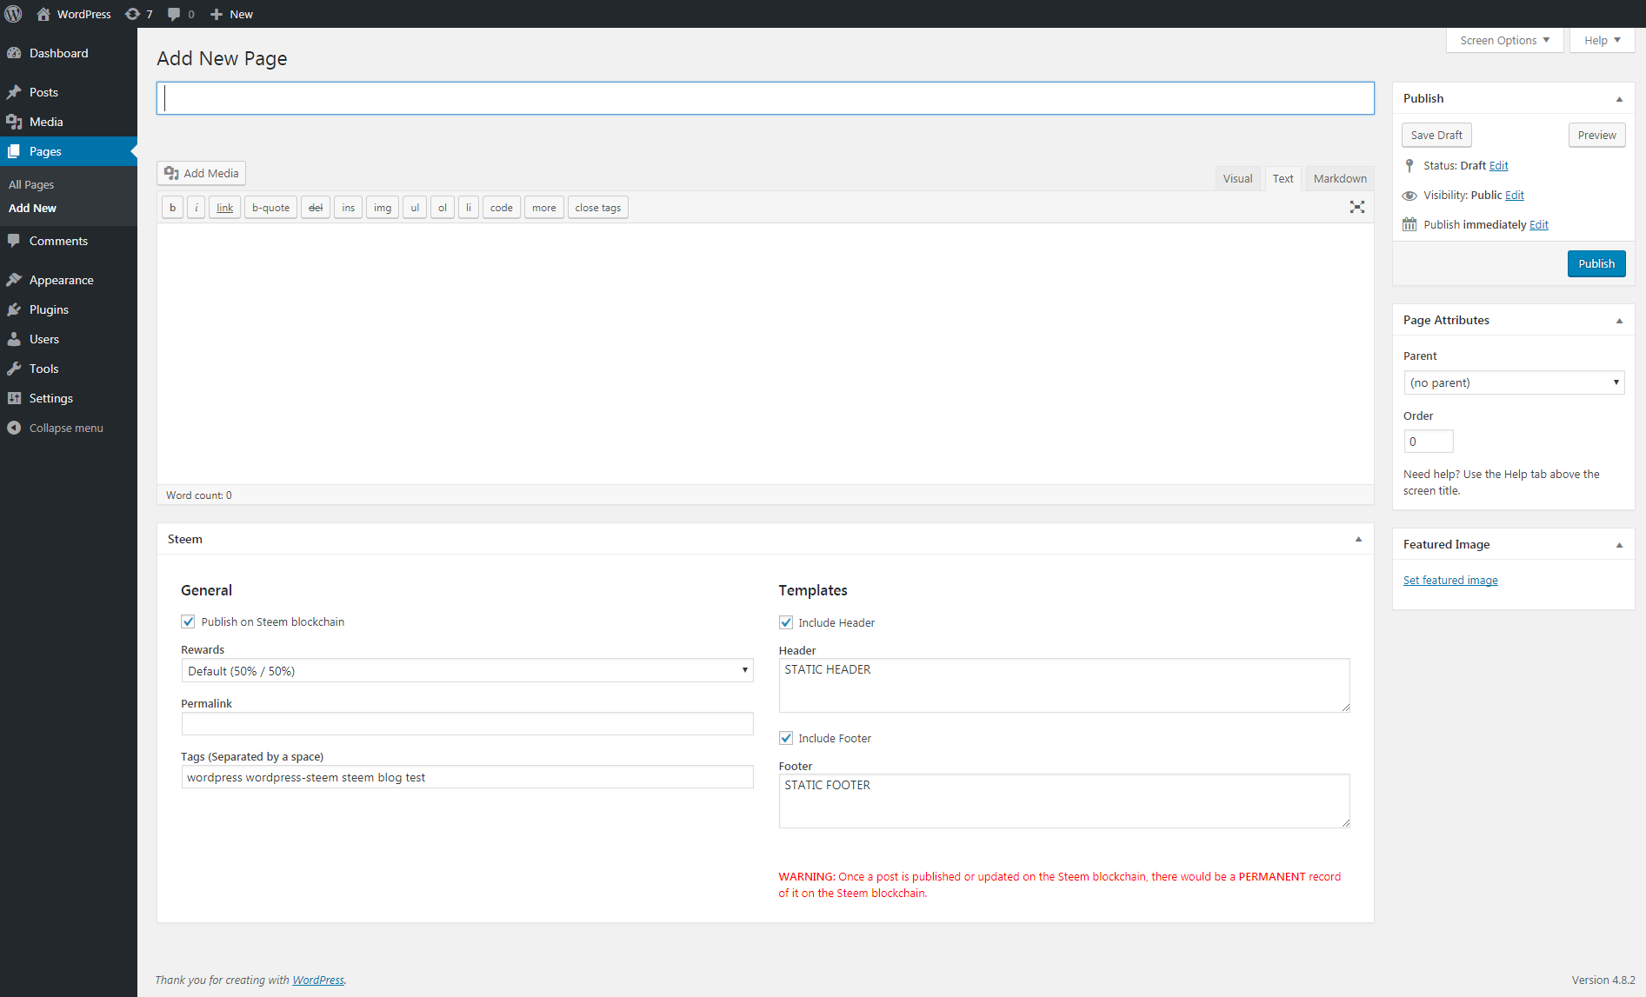The image size is (1646, 997).
Task: Click the Steem Permalink input field
Action: [467, 724]
